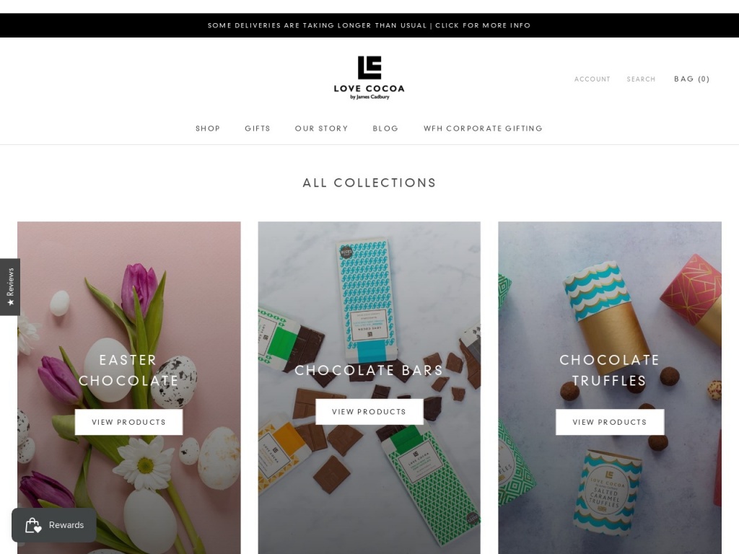Select the Chocolate Truffles collection title

tap(610, 370)
